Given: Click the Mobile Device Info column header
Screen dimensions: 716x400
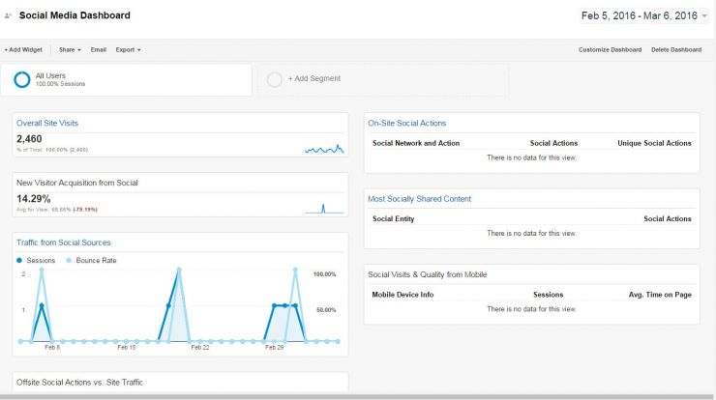Looking at the screenshot, I should (403, 295).
